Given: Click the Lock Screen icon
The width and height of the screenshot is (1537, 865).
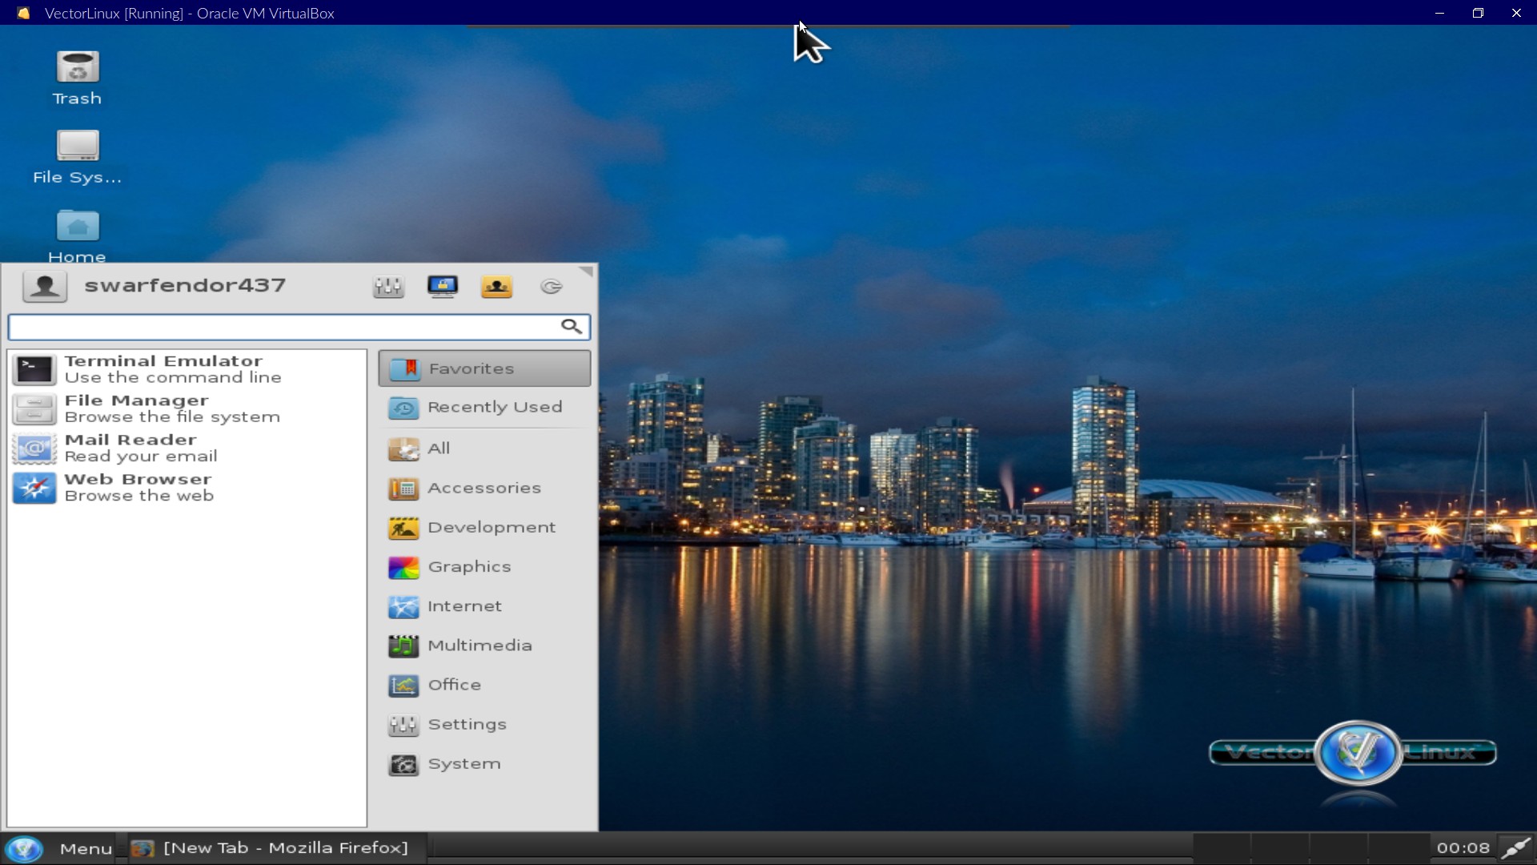Looking at the screenshot, I should coord(442,287).
